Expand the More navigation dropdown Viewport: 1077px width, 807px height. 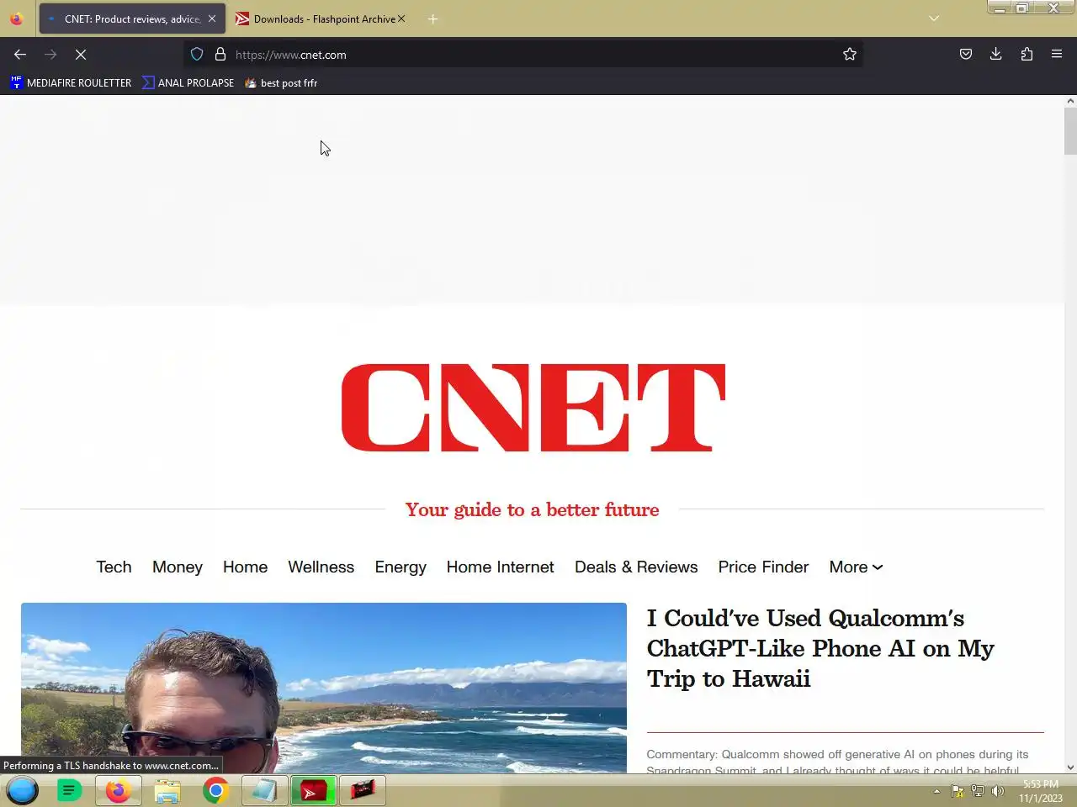click(x=856, y=567)
